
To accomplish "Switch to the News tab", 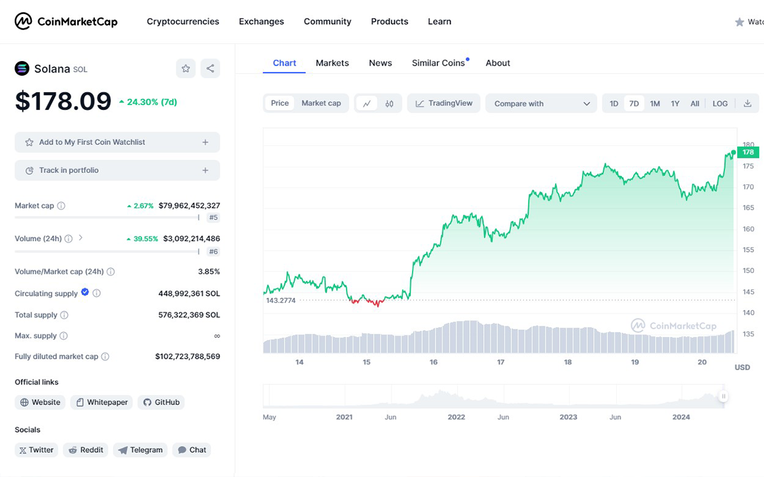I will [x=380, y=63].
